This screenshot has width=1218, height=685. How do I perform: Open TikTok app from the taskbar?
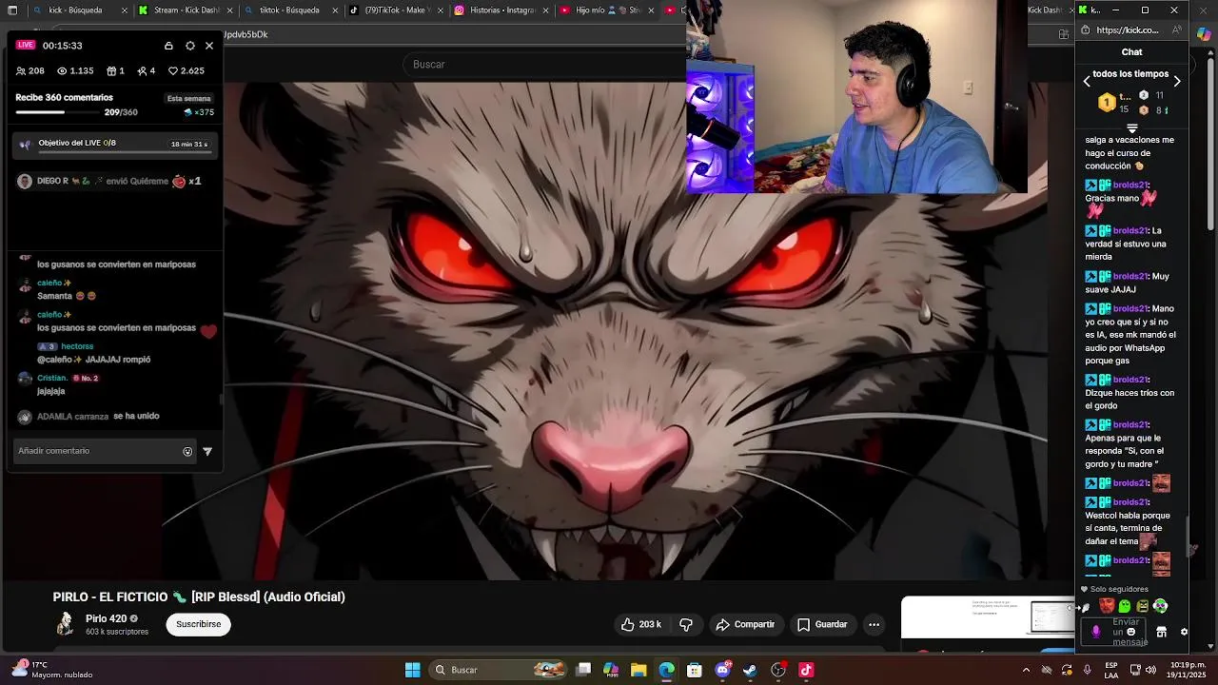(x=806, y=670)
